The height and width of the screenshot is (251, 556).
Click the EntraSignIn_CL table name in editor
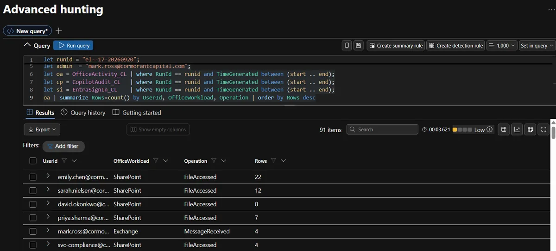click(95, 90)
